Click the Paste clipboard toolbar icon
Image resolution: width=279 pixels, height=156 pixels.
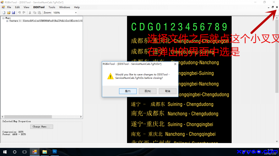point(39,13)
